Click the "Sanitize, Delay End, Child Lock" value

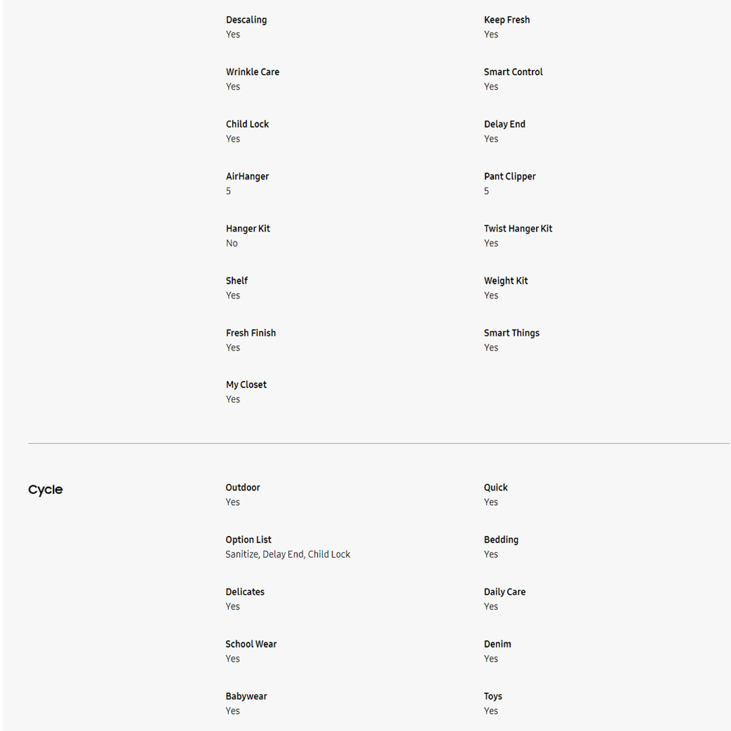pyautogui.click(x=288, y=554)
